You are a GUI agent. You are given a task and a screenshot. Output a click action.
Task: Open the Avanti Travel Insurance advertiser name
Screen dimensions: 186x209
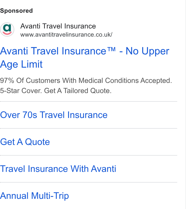click(x=58, y=26)
